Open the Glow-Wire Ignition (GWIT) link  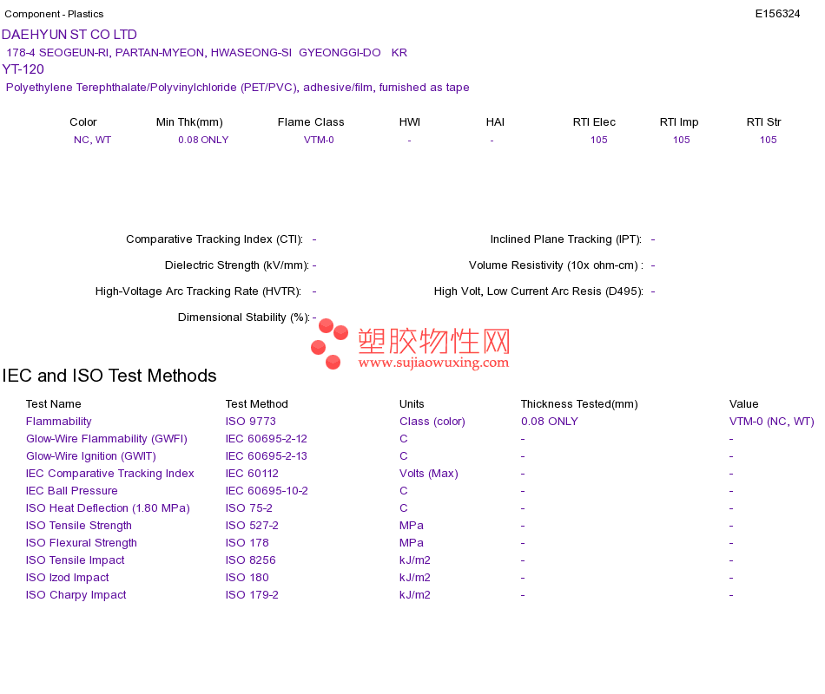(x=91, y=455)
